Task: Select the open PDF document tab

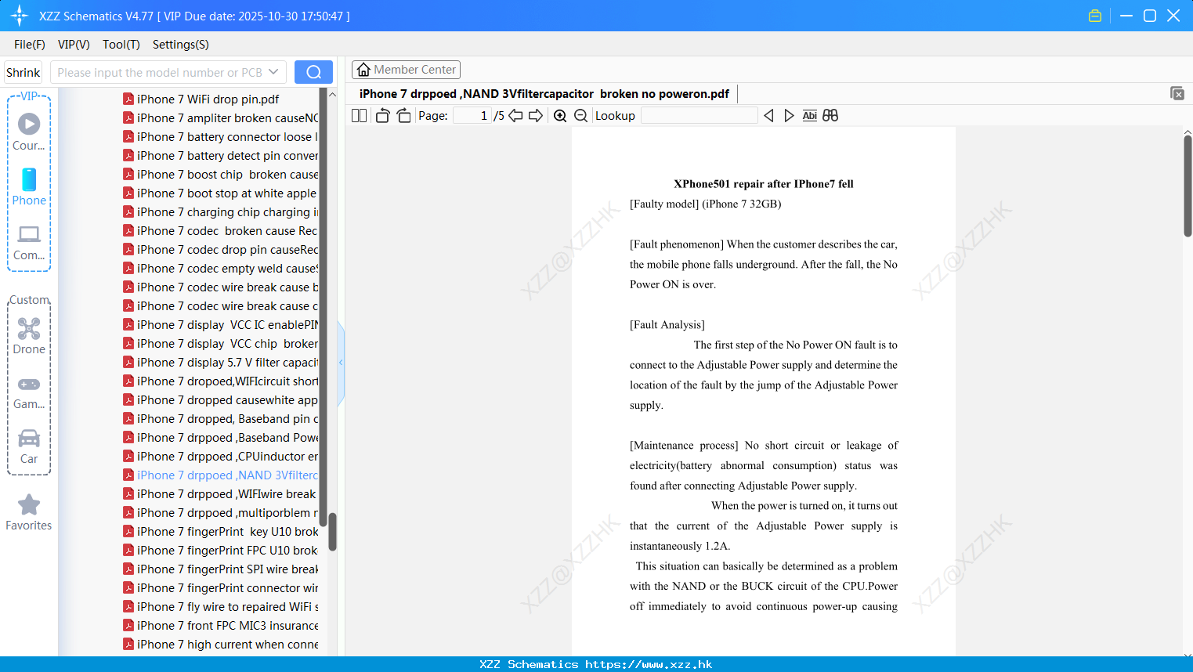Action: [x=544, y=94]
